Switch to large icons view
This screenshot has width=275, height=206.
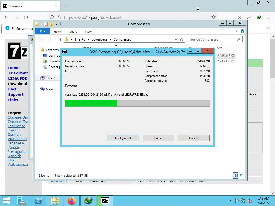pyautogui.click(x=241, y=175)
